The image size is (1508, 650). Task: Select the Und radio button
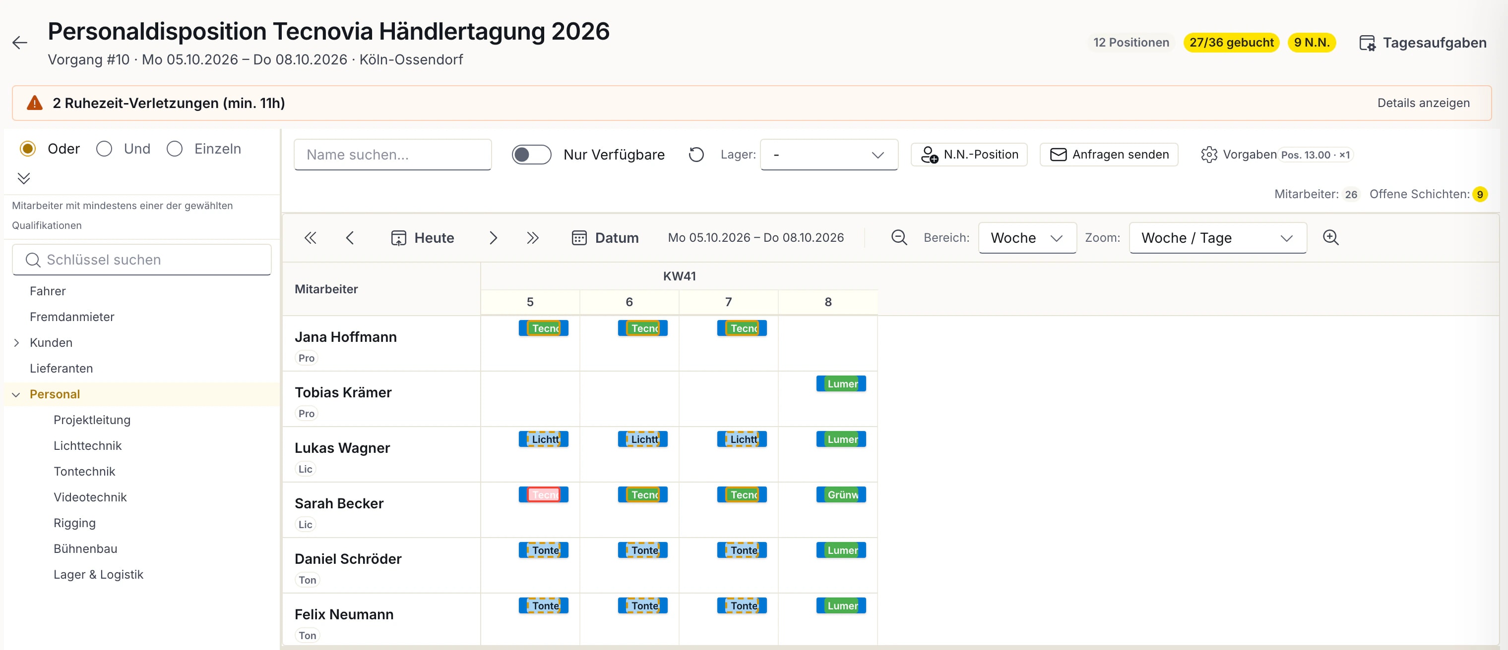[x=104, y=149]
